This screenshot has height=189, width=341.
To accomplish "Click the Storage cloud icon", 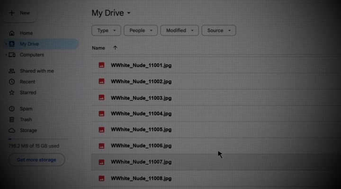I will (12, 130).
